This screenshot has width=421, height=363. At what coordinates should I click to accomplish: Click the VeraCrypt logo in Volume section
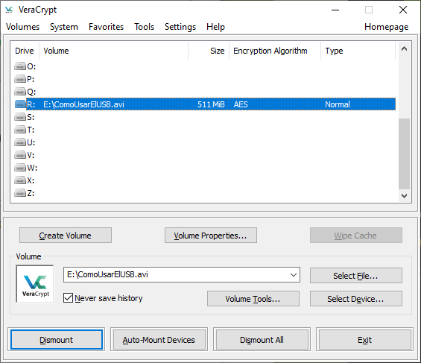click(35, 284)
